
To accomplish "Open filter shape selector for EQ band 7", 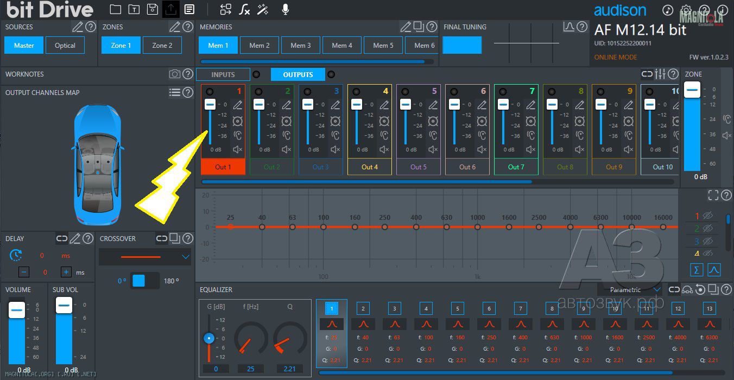I will pos(521,324).
